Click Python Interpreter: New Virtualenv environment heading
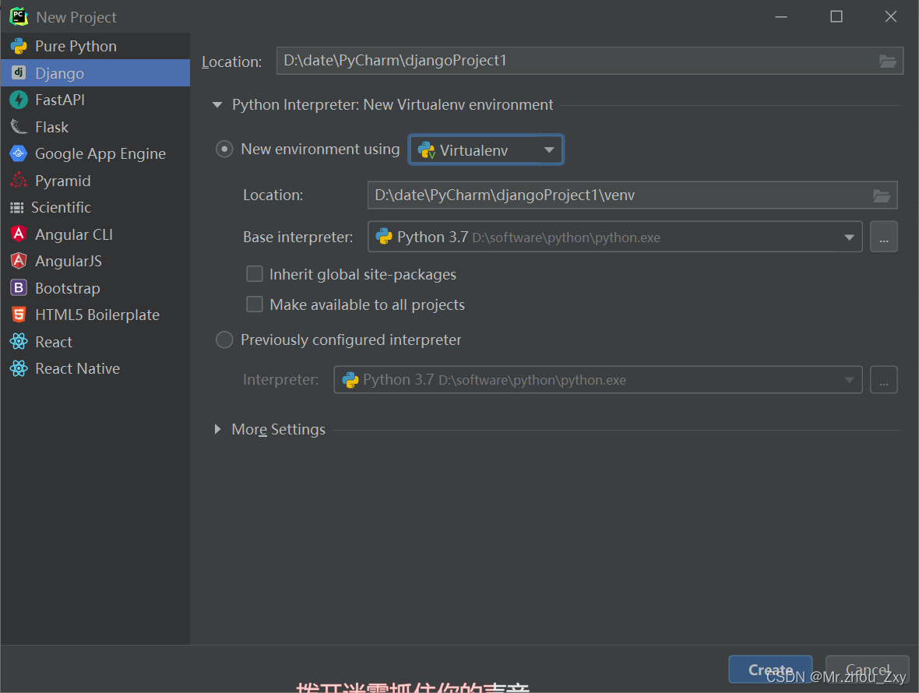 392,105
